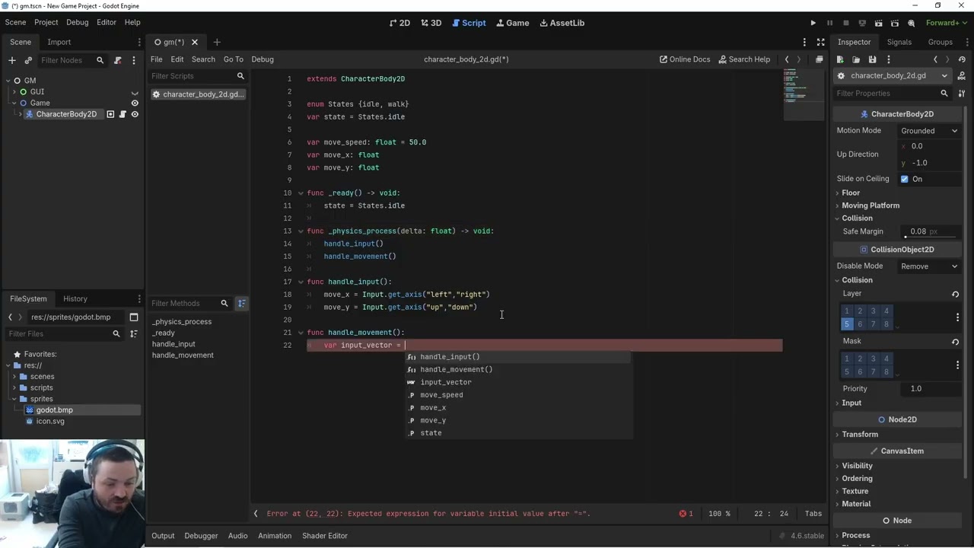The image size is (974, 548).
Task: Detach script icon in Scene dock toolbar
Action: pyautogui.click(x=118, y=60)
